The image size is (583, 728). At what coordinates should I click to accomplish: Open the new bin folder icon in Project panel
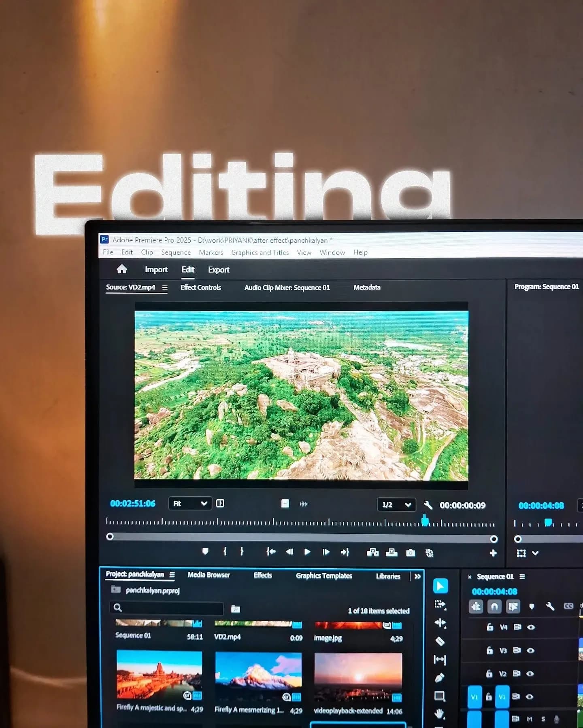(x=236, y=609)
